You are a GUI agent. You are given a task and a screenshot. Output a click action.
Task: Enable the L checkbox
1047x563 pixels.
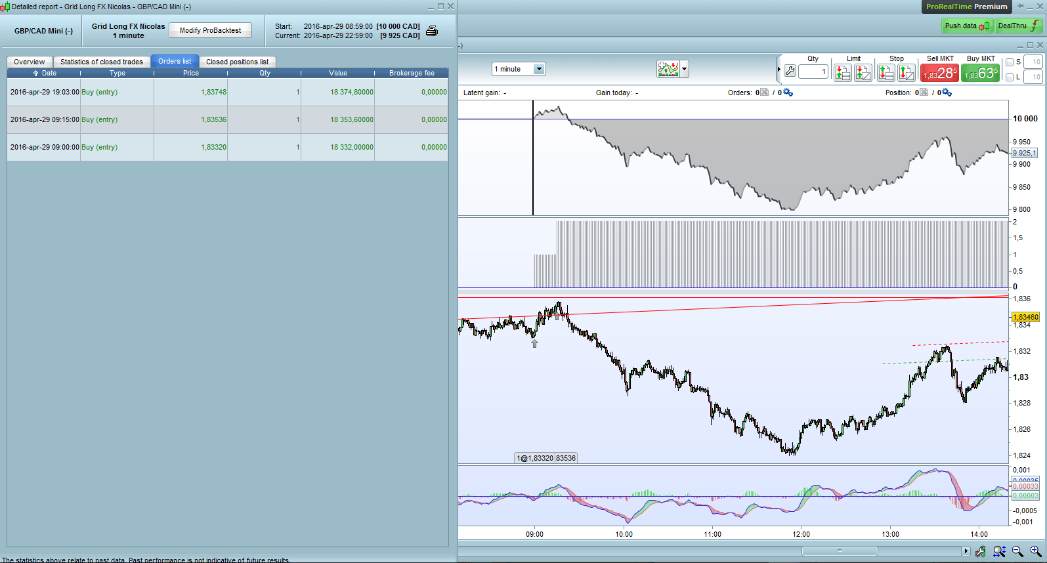[x=1010, y=77]
